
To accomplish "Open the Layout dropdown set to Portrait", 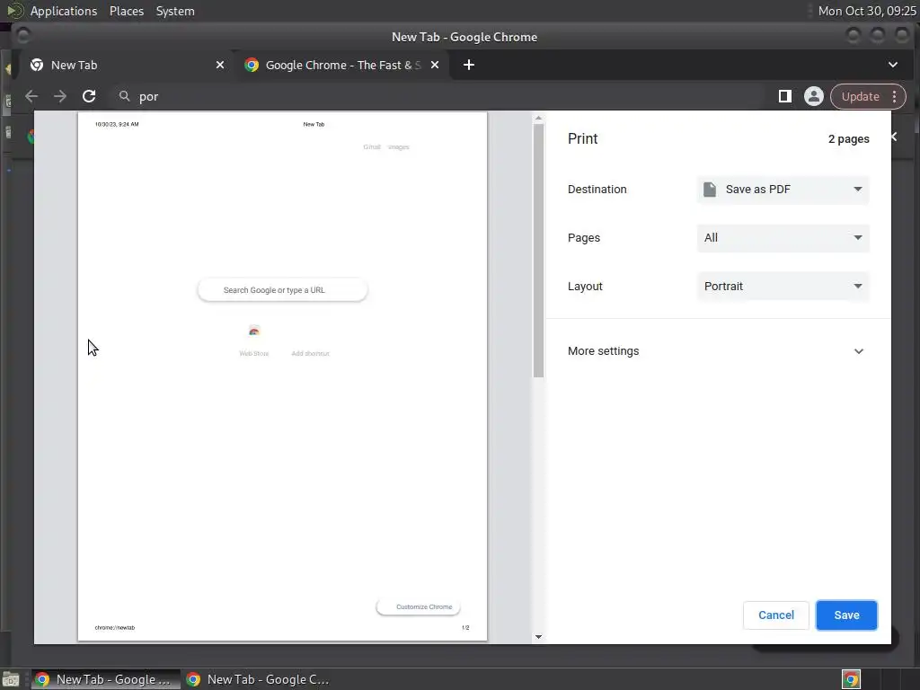I will point(783,287).
